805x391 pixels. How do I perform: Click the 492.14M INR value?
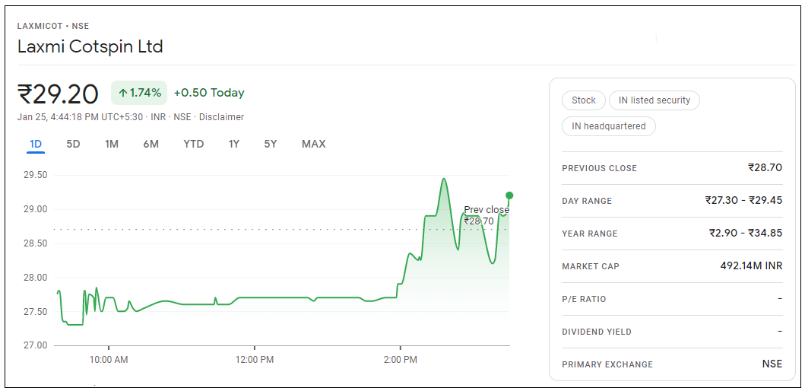coord(752,266)
